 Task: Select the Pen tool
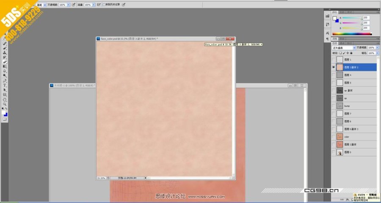click(5, 80)
